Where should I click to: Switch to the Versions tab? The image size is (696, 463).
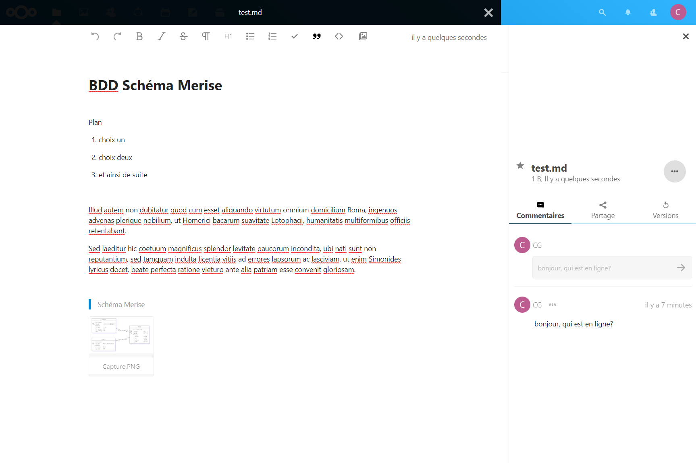tap(665, 210)
